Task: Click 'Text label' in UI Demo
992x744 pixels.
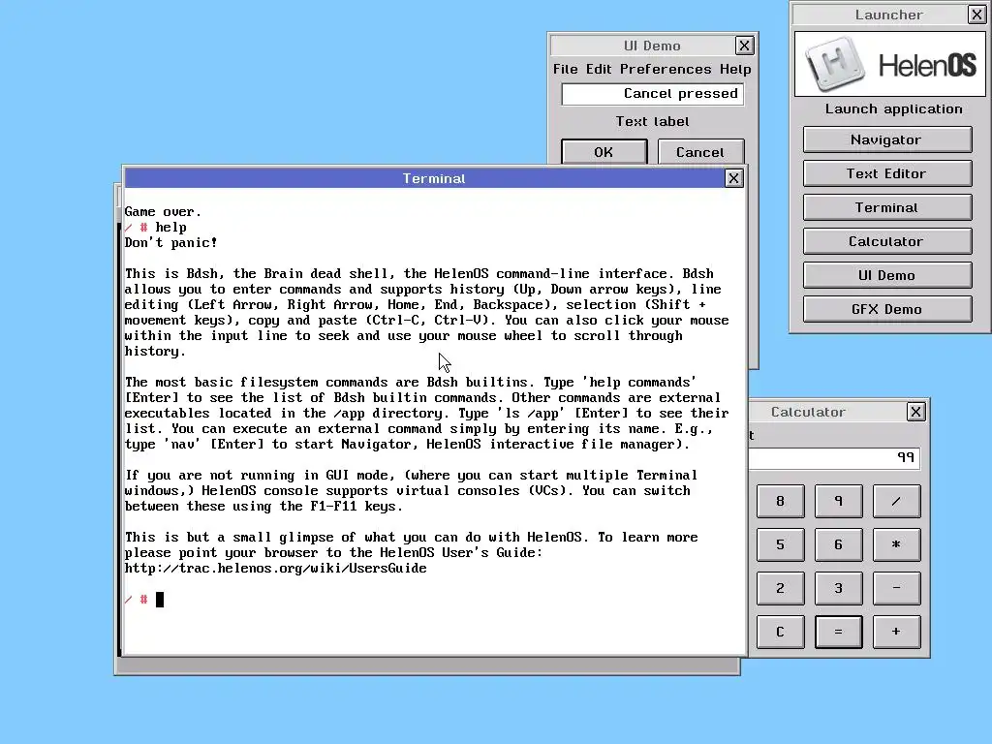Action: (652, 121)
